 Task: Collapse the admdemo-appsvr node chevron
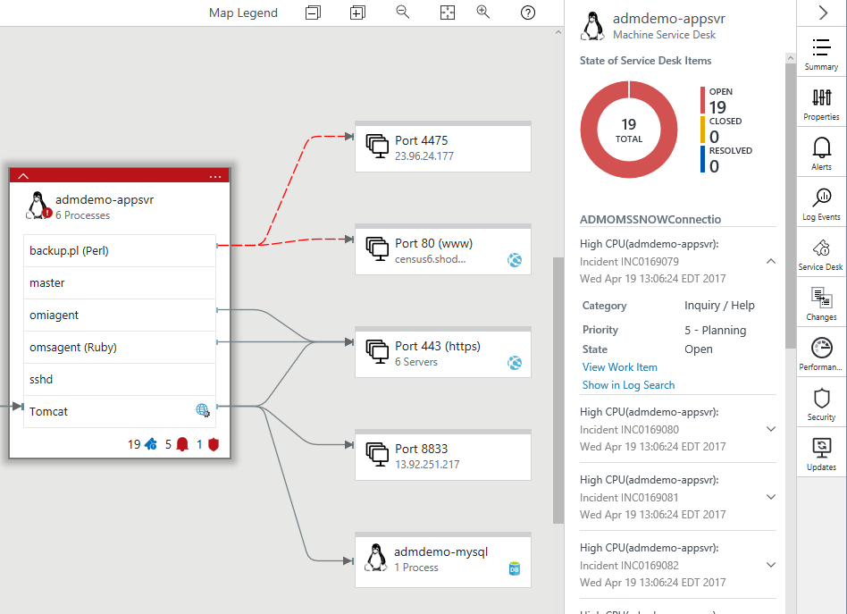(23, 176)
